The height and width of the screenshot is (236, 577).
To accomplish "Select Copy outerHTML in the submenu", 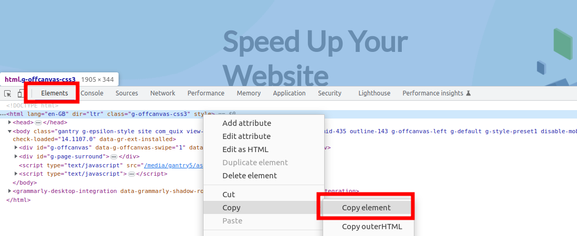I will click(372, 227).
